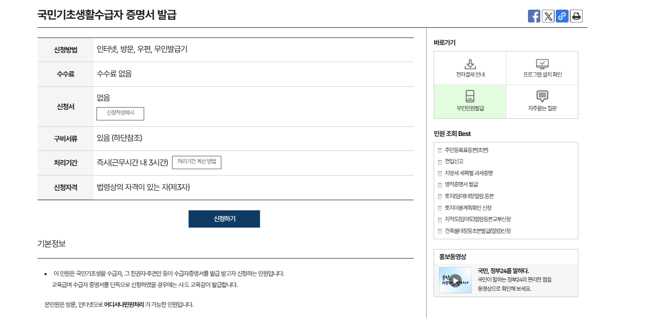Click the 처리기간 row label
Image resolution: width=648 pixels, height=318 pixels.
pos(66,163)
